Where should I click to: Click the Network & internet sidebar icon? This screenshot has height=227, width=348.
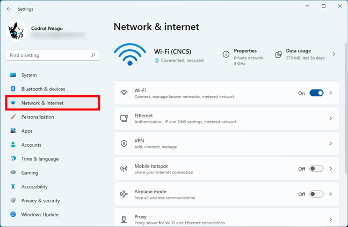[x=13, y=103]
